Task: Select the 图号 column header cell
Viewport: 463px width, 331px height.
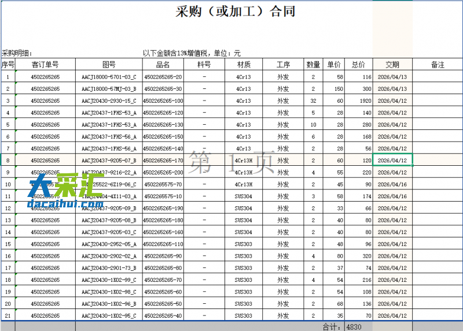Action: (109, 65)
